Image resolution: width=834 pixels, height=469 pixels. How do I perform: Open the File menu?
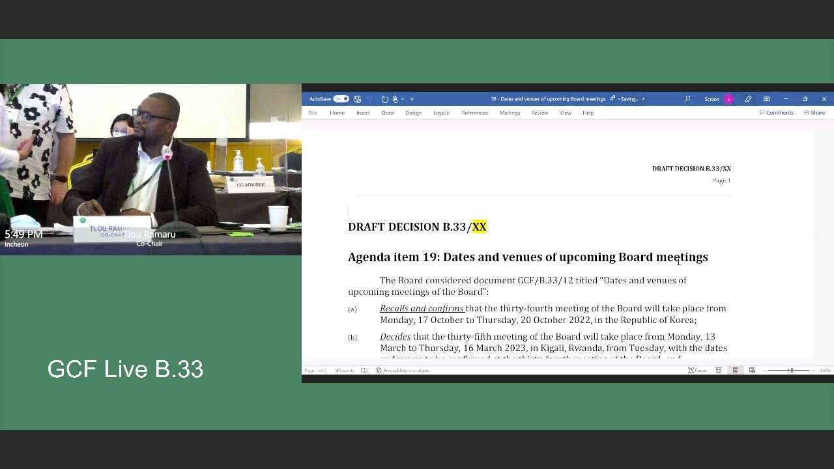point(313,113)
